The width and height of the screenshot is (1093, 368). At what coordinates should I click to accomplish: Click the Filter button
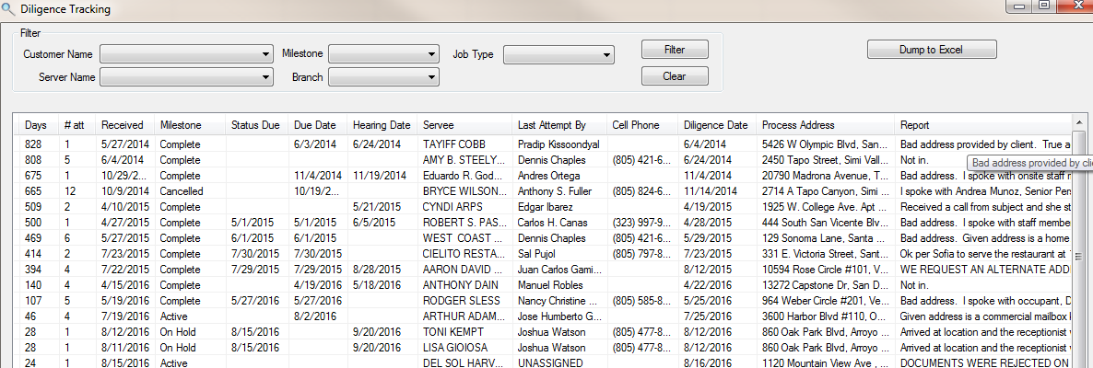click(x=675, y=50)
